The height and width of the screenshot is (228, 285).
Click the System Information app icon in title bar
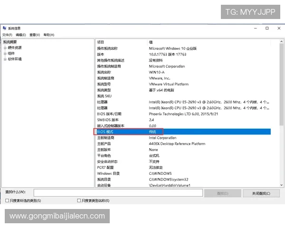(x=4, y=28)
